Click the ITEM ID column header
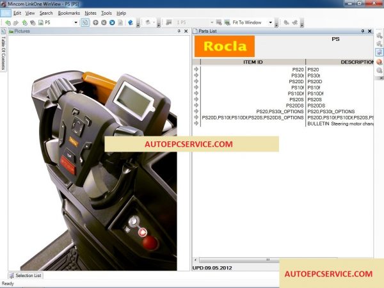The height and width of the screenshot is (288, 384). pos(253,62)
